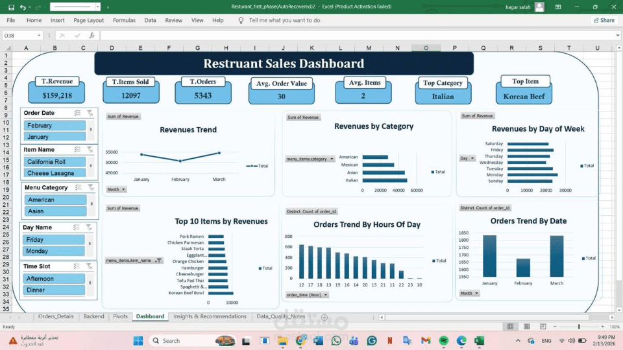Open the Data ribbon tab

pos(150,20)
